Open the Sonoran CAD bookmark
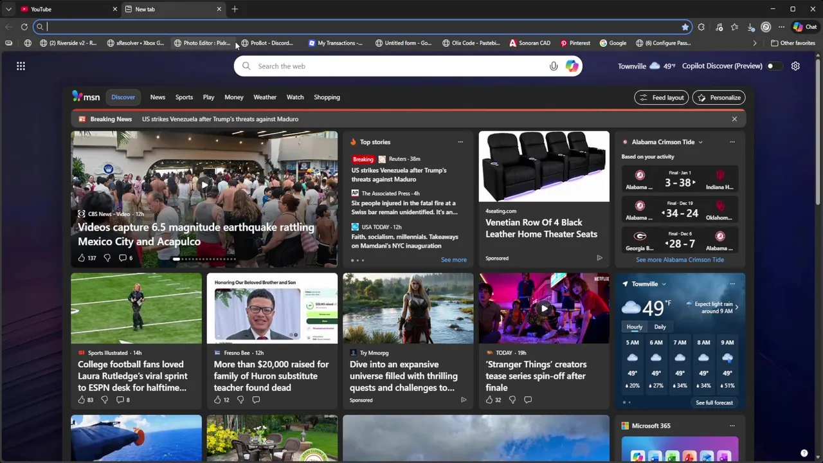Screen dimensions: 823x463 pos(530,43)
